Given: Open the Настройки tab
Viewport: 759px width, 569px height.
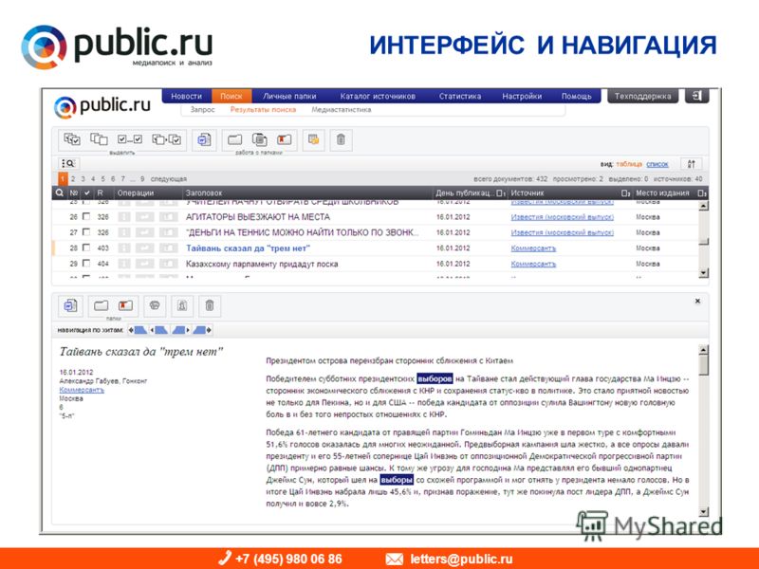Looking at the screenshot, I should (x=522, y=96).
